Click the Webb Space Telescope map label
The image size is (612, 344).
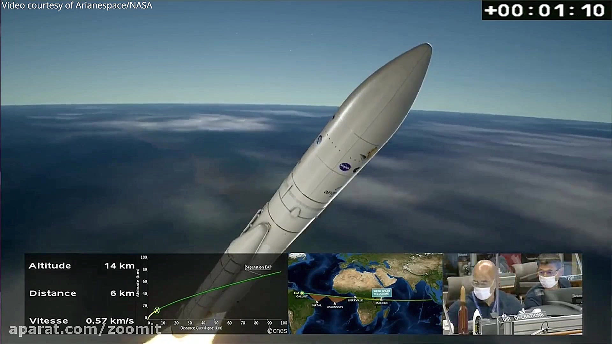[x=382, y=292]
